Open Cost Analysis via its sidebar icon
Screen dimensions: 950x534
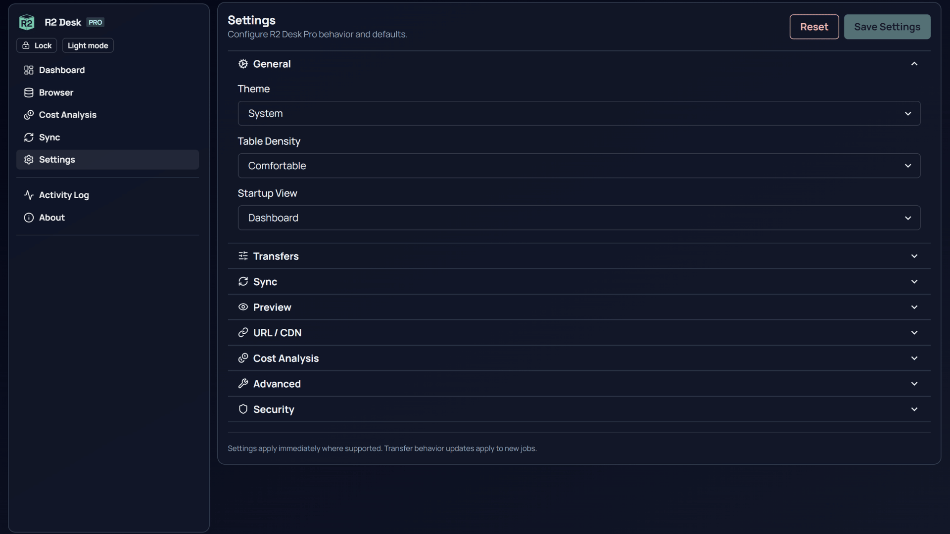(x=29, y=115)
